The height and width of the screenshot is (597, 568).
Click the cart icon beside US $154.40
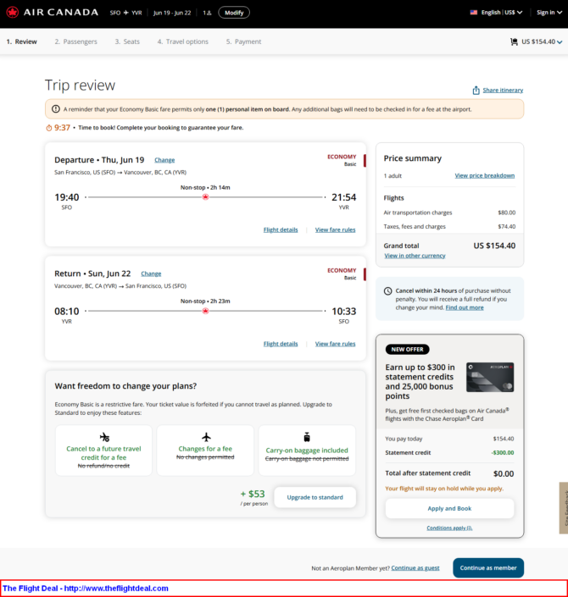coord(514,41)
